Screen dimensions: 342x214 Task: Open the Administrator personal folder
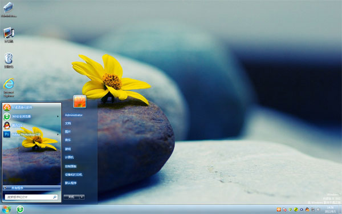click(x=74, y=115)
